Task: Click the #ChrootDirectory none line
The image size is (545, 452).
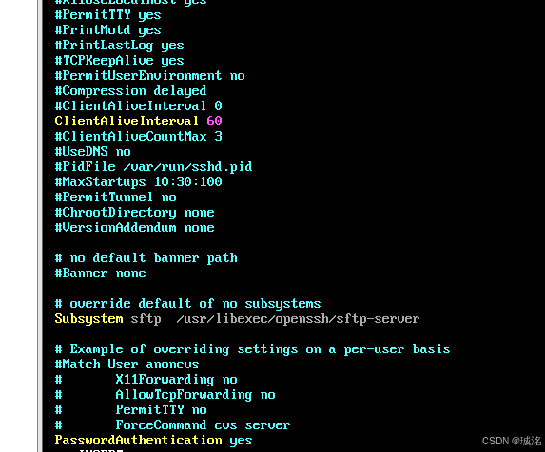Action: click(x=134, y=213)
